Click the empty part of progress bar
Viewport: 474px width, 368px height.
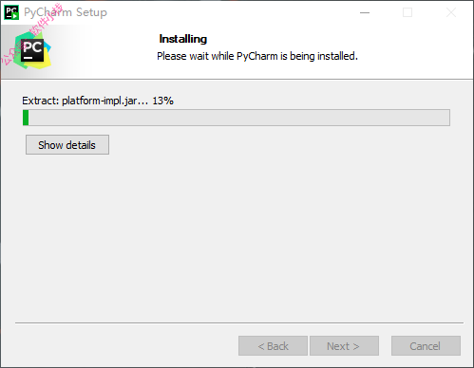(239, 118)
